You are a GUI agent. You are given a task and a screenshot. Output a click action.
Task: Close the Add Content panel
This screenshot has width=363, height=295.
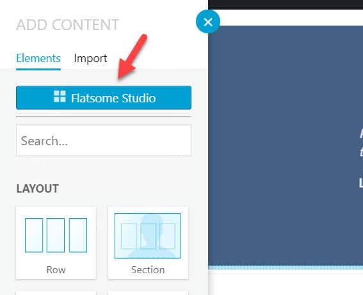pyautogui.click(x=208, y=22)
